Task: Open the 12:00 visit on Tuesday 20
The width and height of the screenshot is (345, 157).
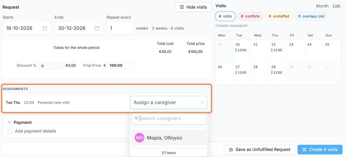Action: pos(242,50)
